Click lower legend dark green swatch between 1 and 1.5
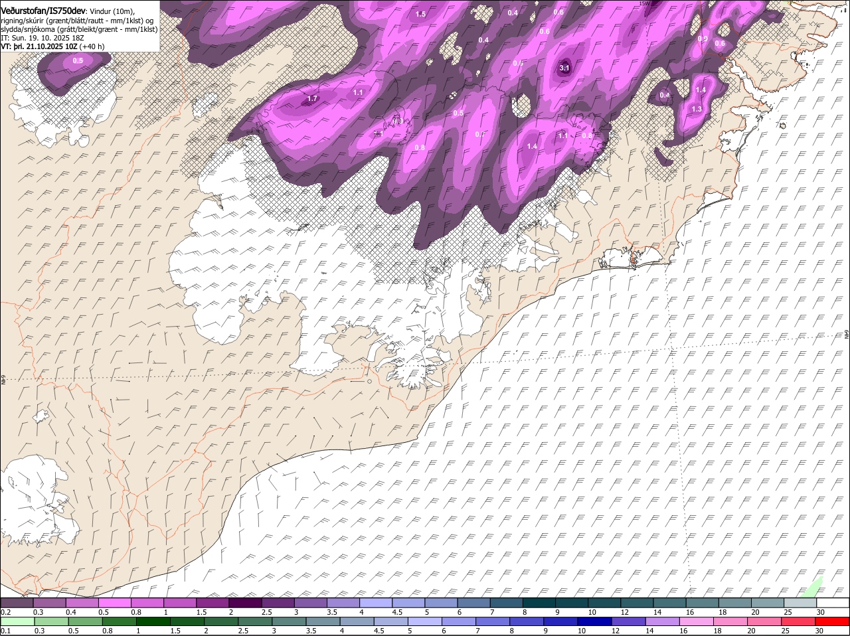850x636 pixels. click(x=153, y=621)
